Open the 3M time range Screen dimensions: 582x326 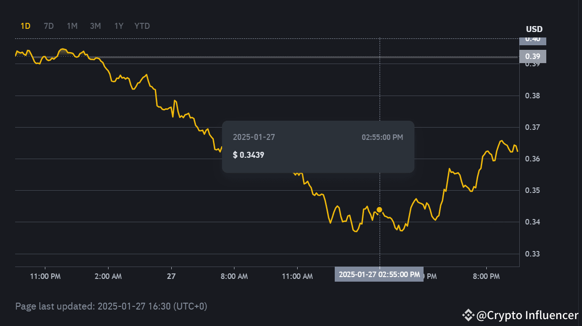pos(95,26)
